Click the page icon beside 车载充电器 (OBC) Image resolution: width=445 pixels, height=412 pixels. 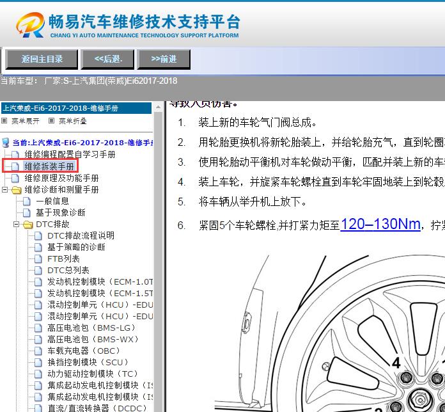pyautogui.click(x=38, y=351)
